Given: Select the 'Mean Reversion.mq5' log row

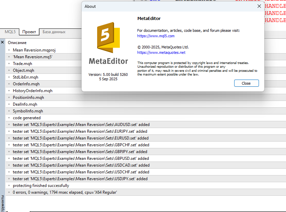Looking at the screenshot, I should pos(43,57).
